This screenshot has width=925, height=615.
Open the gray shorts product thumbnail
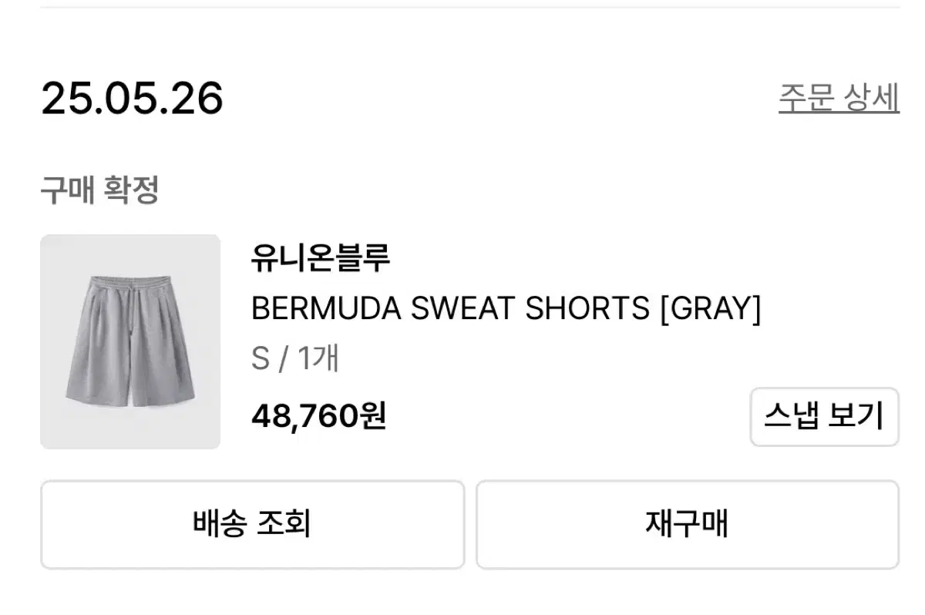click(130, 341)
